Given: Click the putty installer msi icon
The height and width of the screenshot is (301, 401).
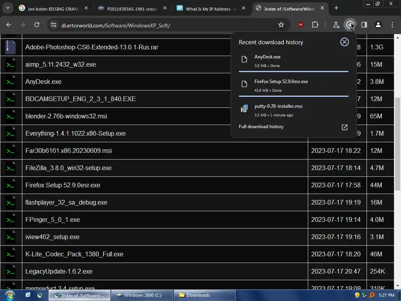Looking at the screenshot, I should [244, 109].
